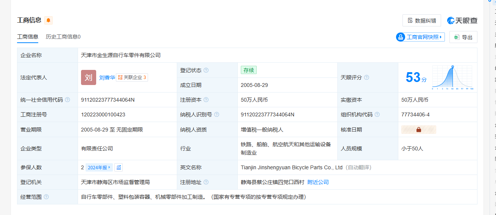
Task: Click the 附近公司 nearby companies link
Action: click(x=318, y=182)
